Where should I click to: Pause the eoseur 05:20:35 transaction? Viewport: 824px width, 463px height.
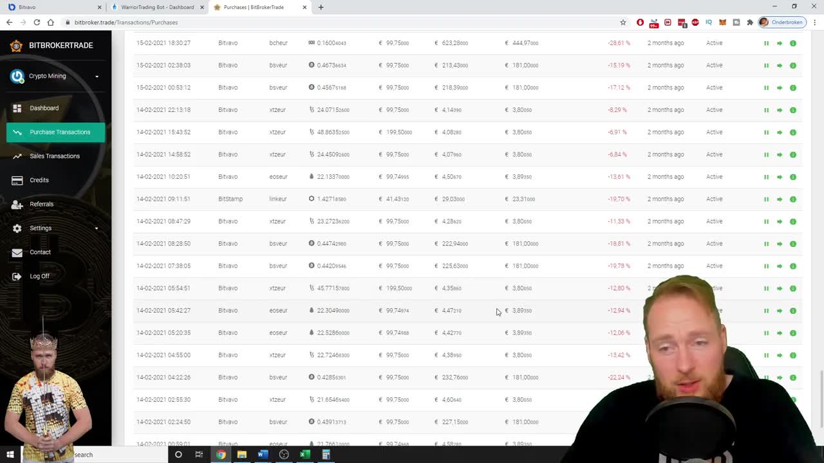[x=766, y=333]
